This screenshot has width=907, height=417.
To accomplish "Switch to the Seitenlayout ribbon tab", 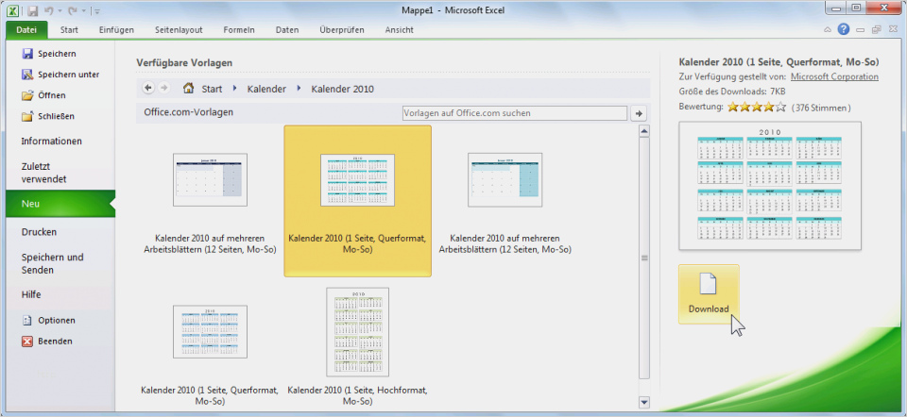I will (179, 30).
